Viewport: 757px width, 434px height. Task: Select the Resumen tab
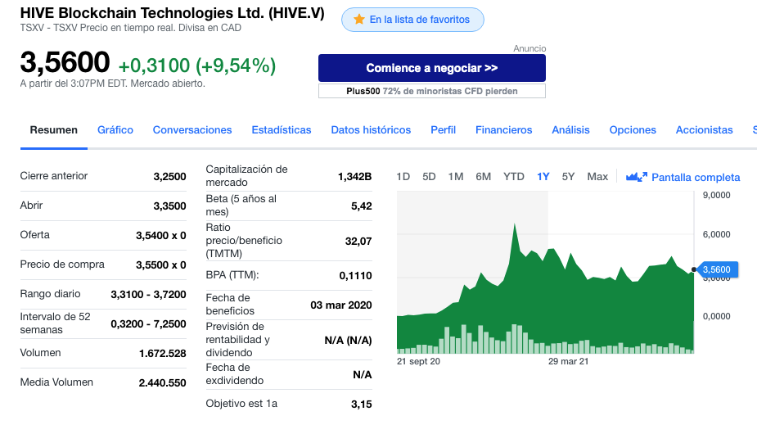(53, 130)
